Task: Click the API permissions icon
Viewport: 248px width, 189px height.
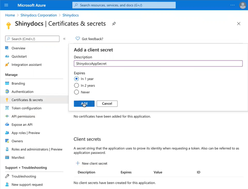Action: coord(7,116)
